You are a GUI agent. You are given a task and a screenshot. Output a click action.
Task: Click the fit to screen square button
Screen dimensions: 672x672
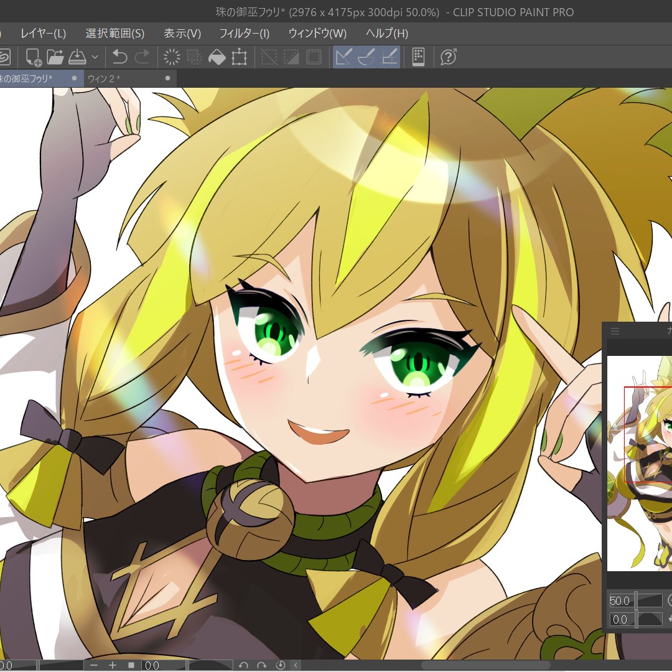131,665
